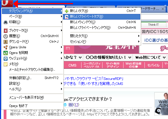
Task: Select メニューバーを表示する(M)
Action: tap(32, 97)
